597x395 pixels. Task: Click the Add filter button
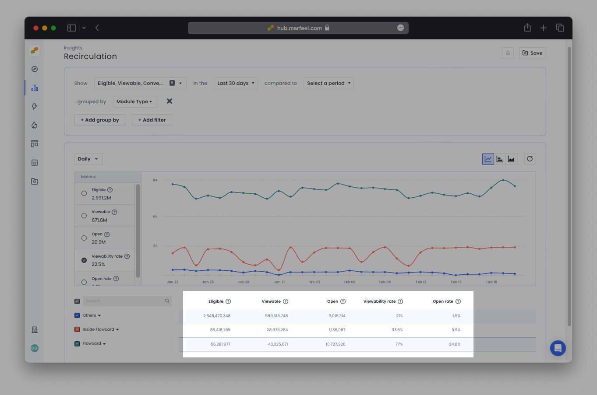[x=152, y=120]
